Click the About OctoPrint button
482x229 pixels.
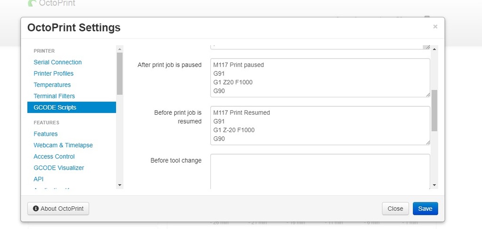click(58, 208)
